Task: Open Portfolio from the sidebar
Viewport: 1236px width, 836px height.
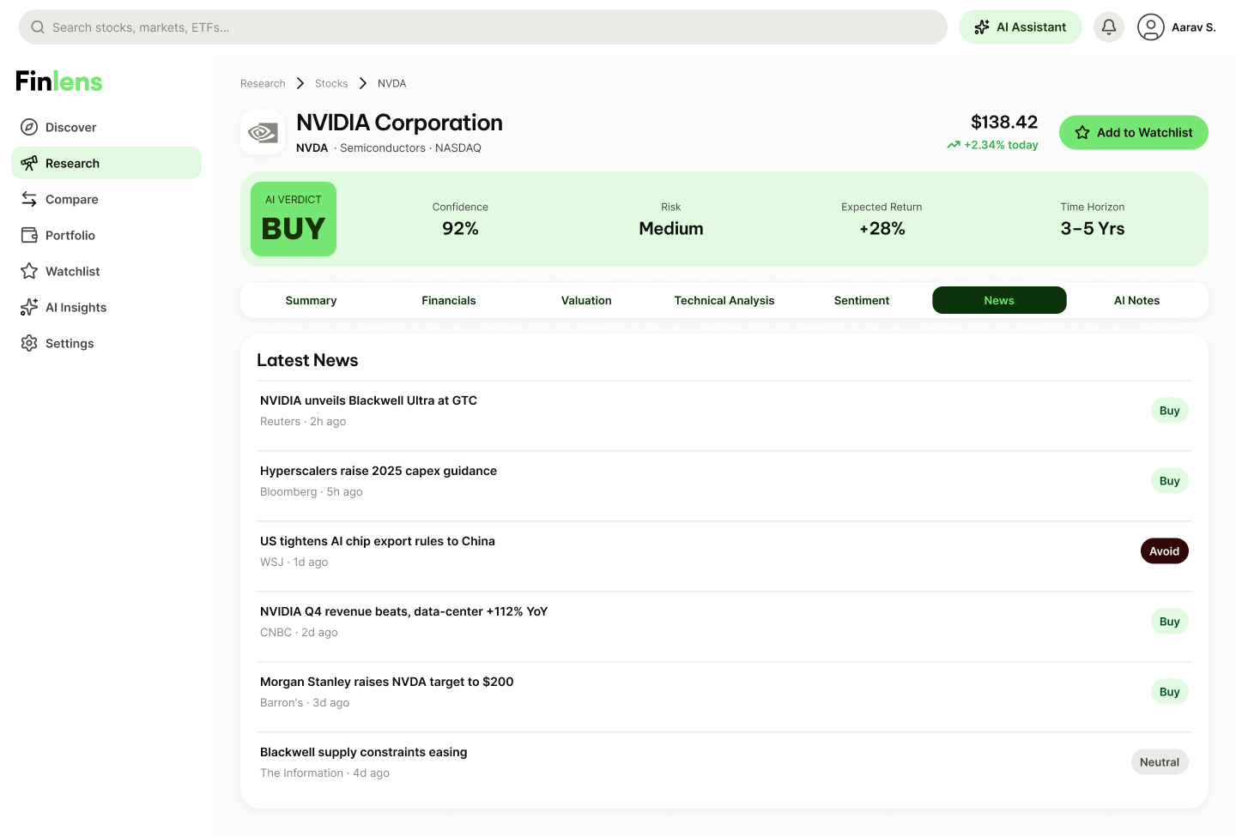Action: (x=106, y=235)
